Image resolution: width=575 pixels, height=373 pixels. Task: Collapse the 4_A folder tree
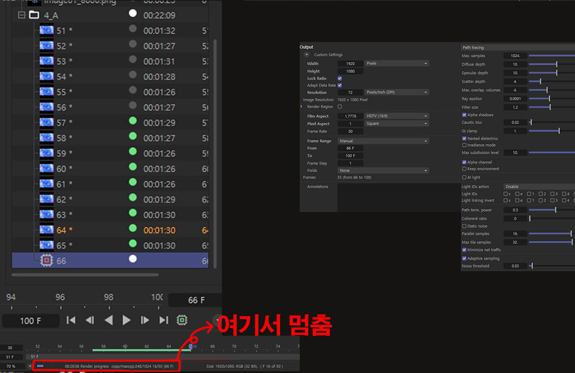coord(22,15)
